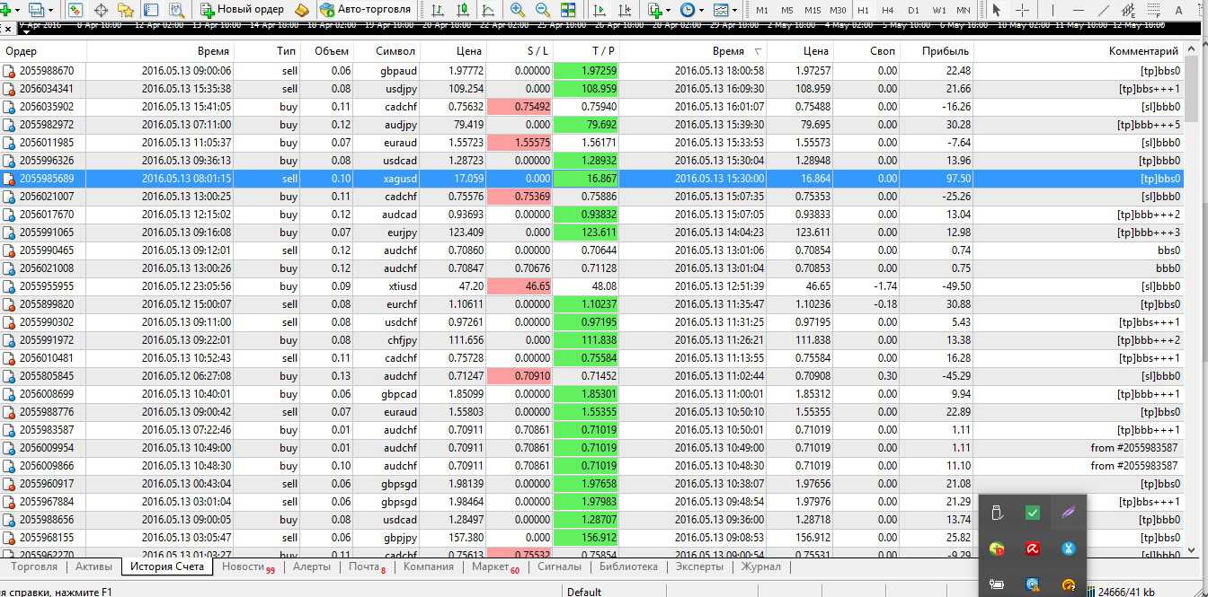Toggle the Авто-торговля button

[x=365, y=10]
